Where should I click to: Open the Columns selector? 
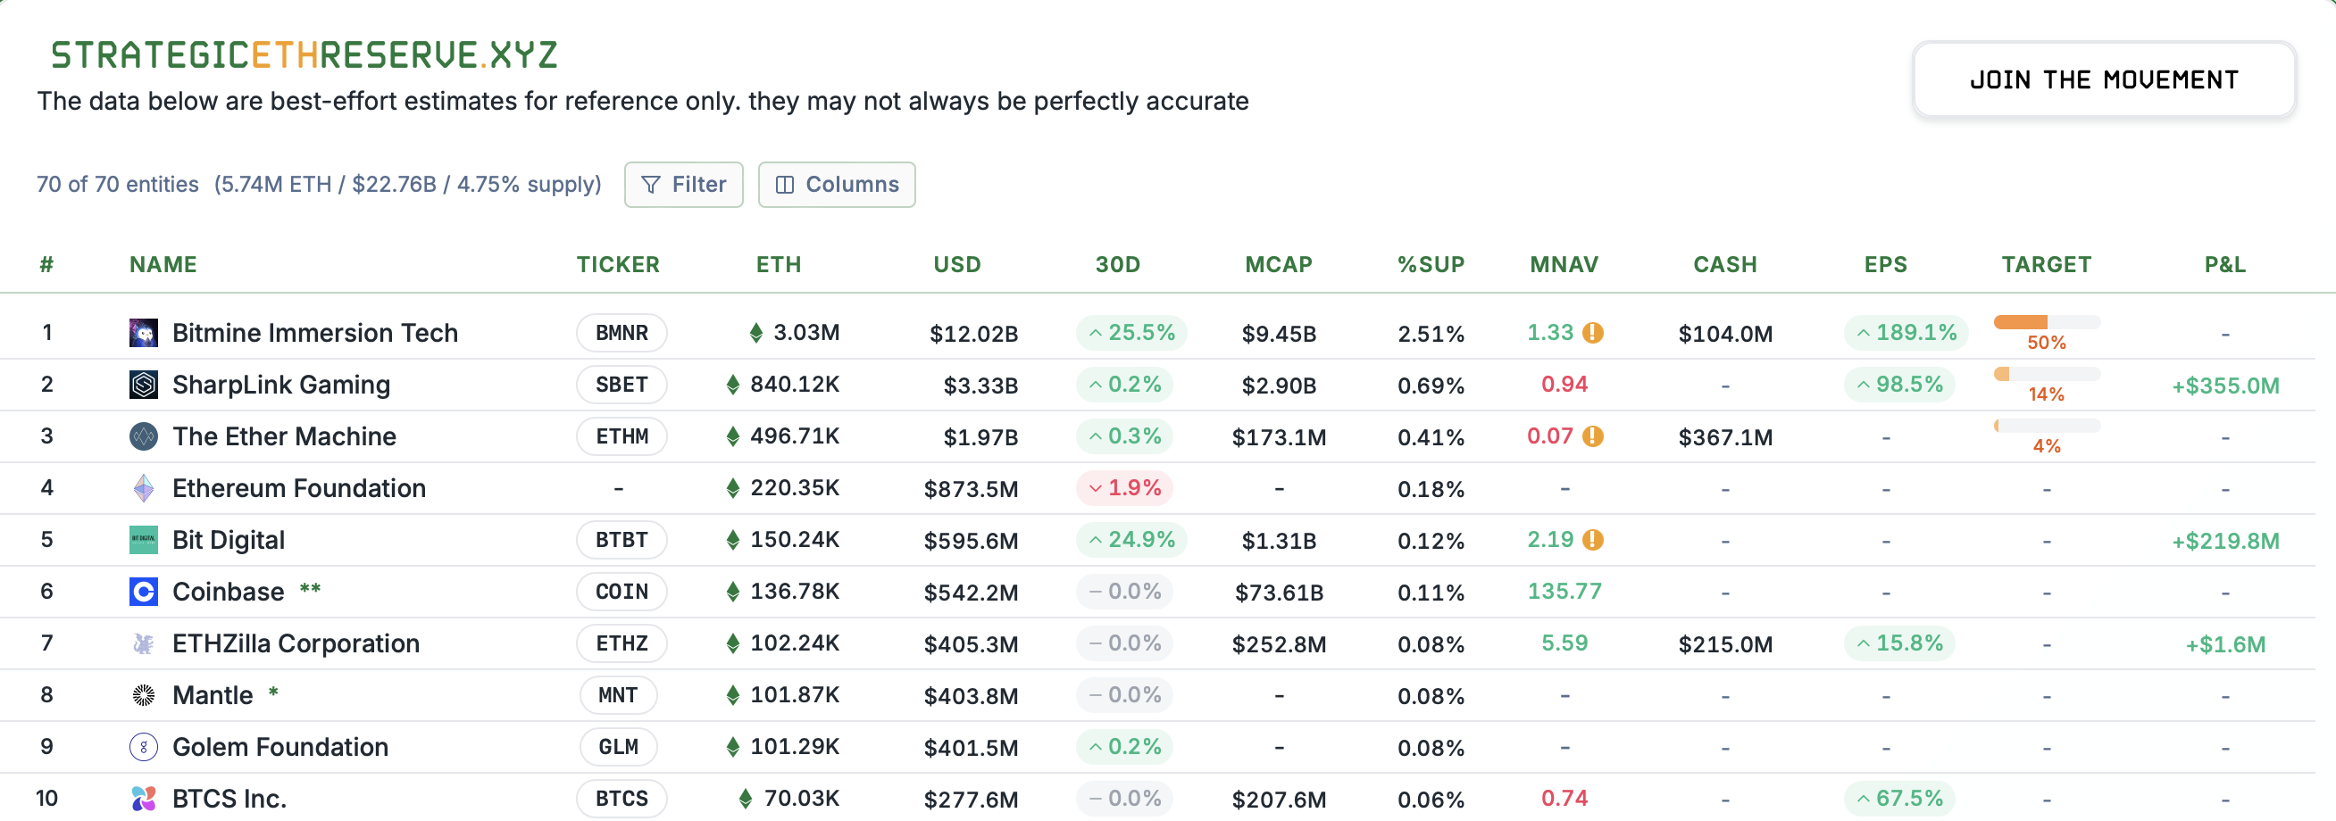(836, 184)
